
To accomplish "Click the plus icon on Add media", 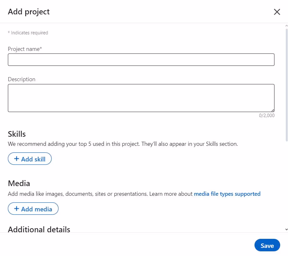I will 17,209.
